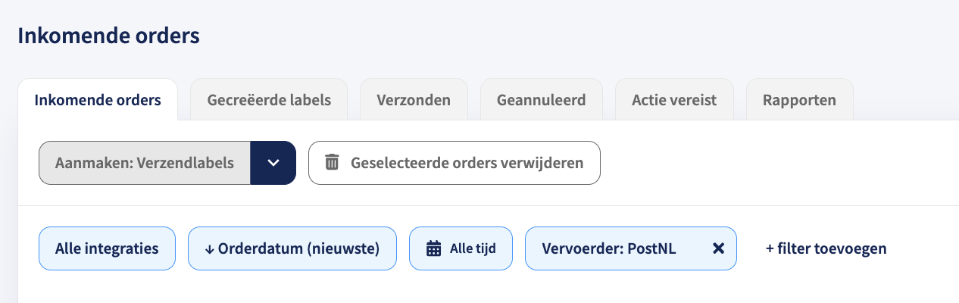Open the Verzonden tab
The width and height of the screenshot is (959, 303).
(414, 100)
